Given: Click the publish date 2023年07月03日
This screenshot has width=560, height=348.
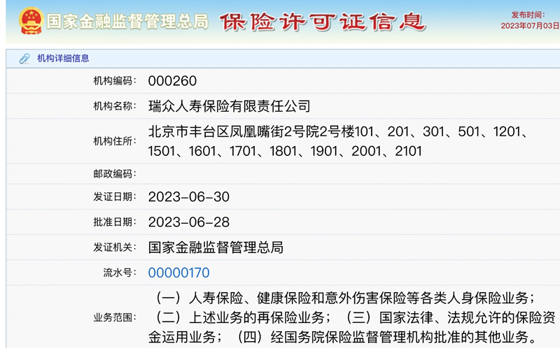Looking at the screenshot, I should coord(530,26).
